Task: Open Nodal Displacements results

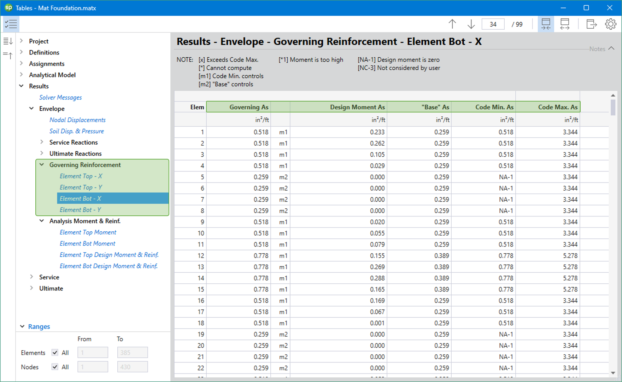Action: tap(77, 120)
